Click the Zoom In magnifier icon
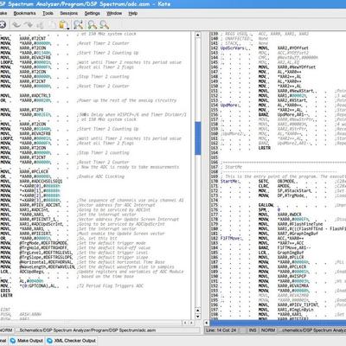Image resolution: width=346 pixels, height=346 pixels. [93, 25]
